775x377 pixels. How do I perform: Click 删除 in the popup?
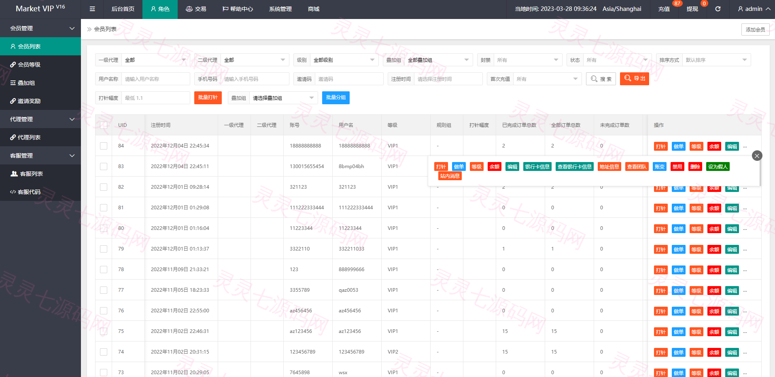(695, 166)
